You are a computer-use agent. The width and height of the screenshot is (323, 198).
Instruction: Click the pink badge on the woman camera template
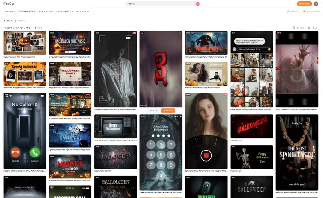225,94
